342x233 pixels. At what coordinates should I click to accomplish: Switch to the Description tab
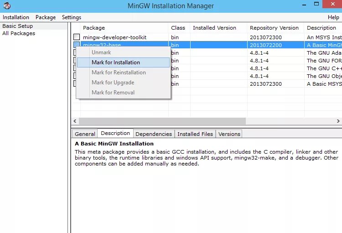[115, 133]
